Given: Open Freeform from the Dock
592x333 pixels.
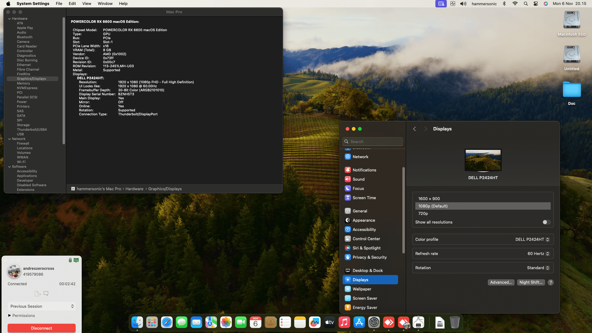Looking at the screenshot, I should pyautogui.click(x=315, y=323).
